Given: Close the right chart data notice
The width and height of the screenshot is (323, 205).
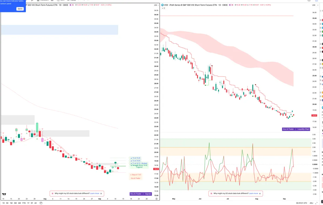Looking at the screenshot, I should (x=260, y=193).
